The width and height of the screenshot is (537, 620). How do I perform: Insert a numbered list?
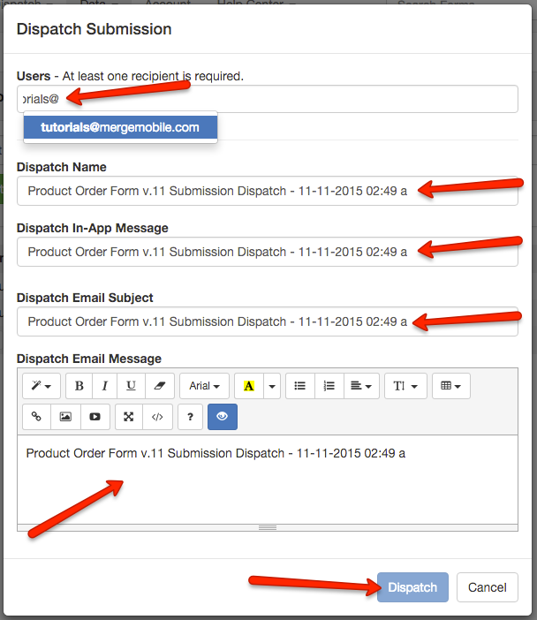pyautogui.click(x=329, y=386)
